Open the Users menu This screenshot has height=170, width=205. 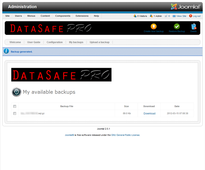click(18, 16)
